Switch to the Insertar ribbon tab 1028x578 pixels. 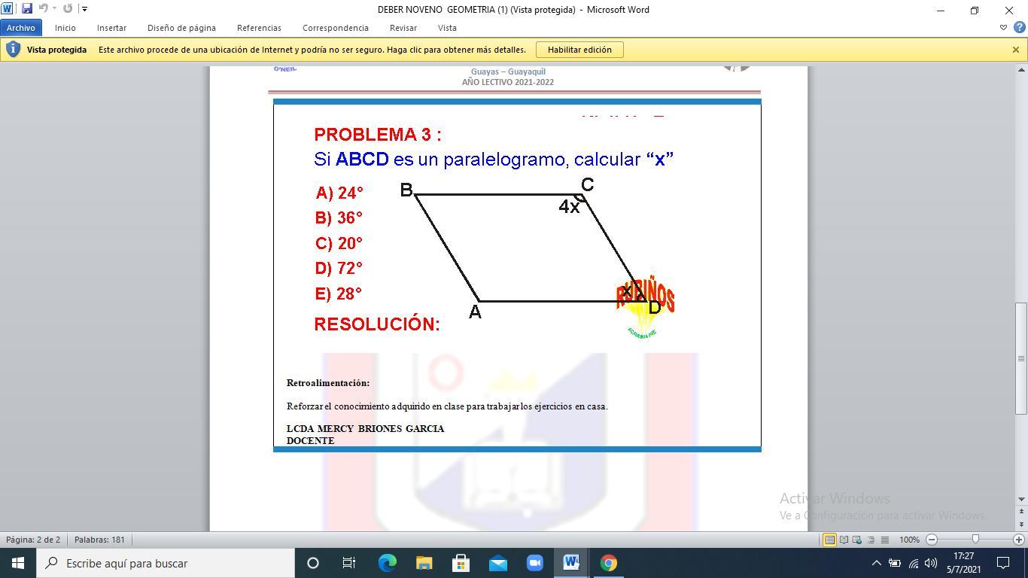click(111, 28)
